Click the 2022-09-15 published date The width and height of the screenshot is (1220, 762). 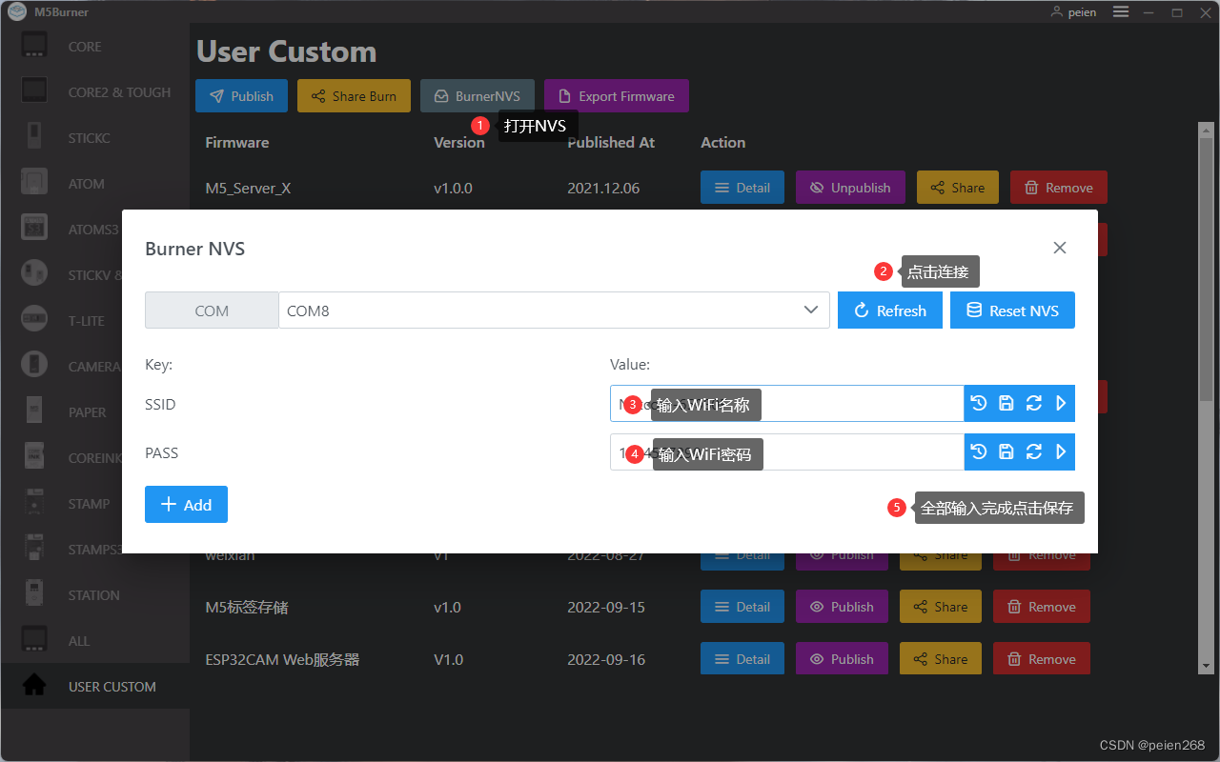pos(605,607)
